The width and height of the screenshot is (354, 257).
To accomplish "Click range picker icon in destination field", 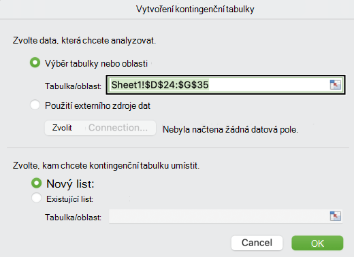I will (336, 216).
